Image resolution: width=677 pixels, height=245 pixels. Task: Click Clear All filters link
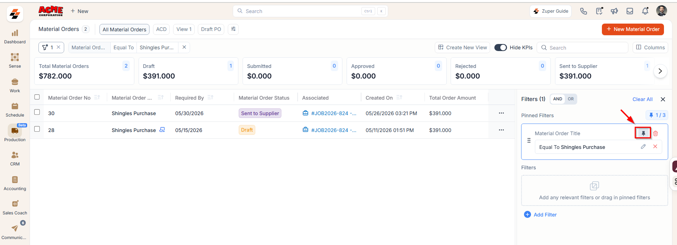pyautogui.click(x=642, y=99)
